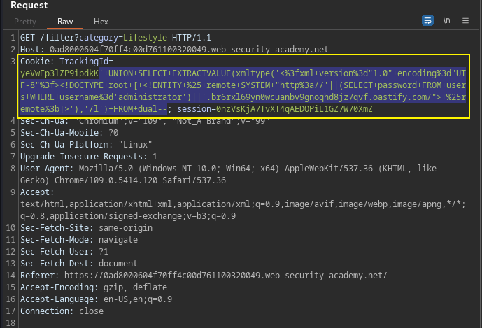Viewport: 482px width, 328px height.
Task: Click the Sec-Ch-Ua-Mobile: ?0 header
Action: click(69, 133)
